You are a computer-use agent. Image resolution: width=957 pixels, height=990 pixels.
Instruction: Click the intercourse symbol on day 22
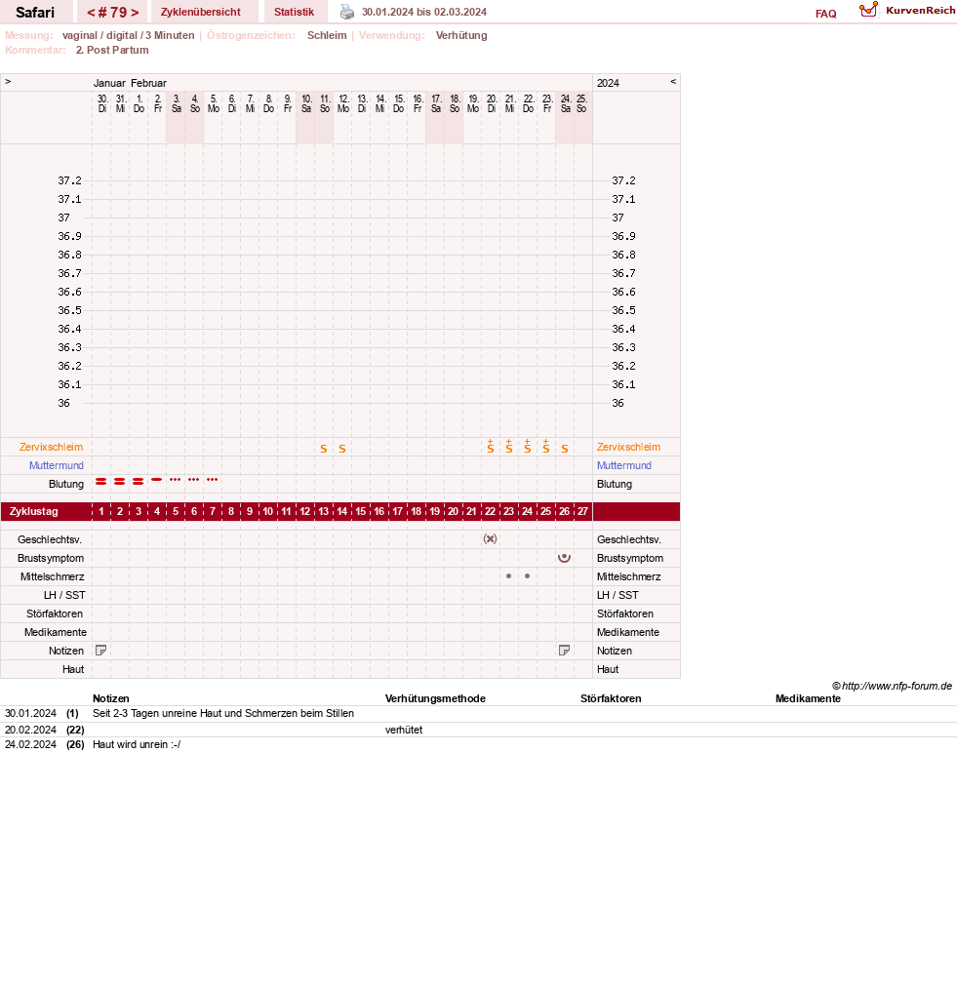[490, 538]
